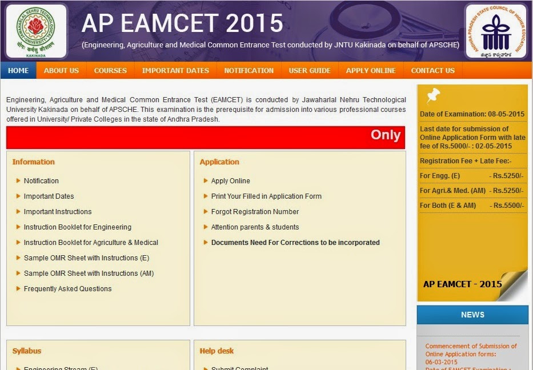This screenshot has height=370, width=533.
Task: Click the Application section heading
Action: (x=219, y=162)
